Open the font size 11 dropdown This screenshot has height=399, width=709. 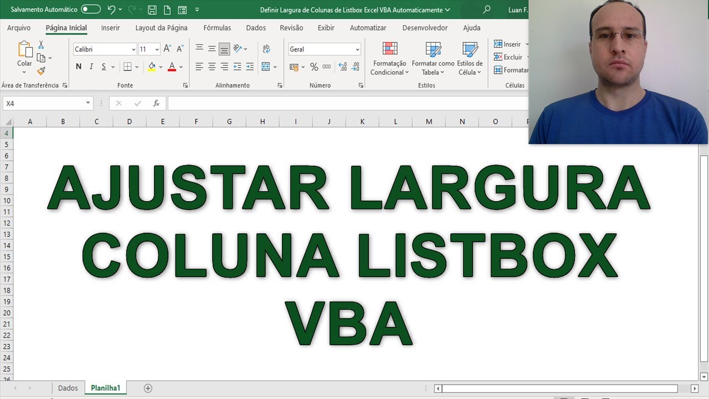tap(157, 49)
